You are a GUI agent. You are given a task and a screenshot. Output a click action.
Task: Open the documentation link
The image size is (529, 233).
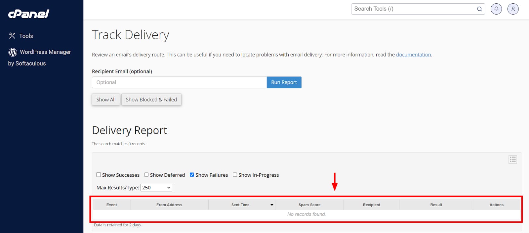pyautogui.click(x=413, y=55)
